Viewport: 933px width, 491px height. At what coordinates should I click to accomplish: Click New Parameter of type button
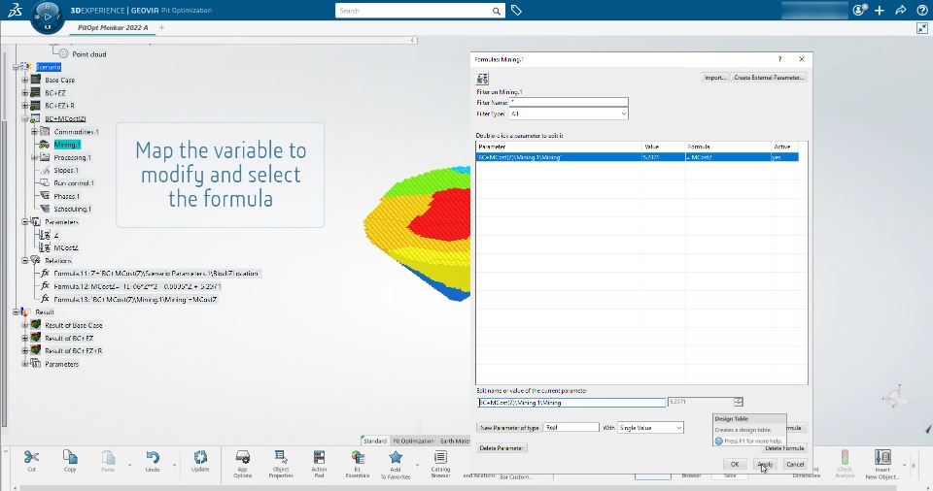click(508, 427)
